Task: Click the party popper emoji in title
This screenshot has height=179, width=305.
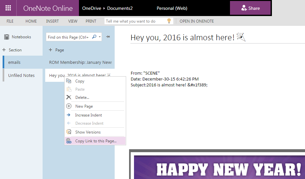Action: (241, 37)
